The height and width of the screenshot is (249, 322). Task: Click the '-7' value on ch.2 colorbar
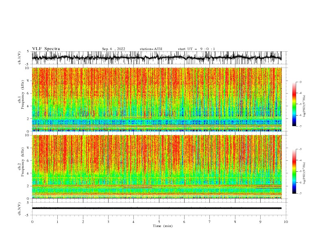point(300,193)
